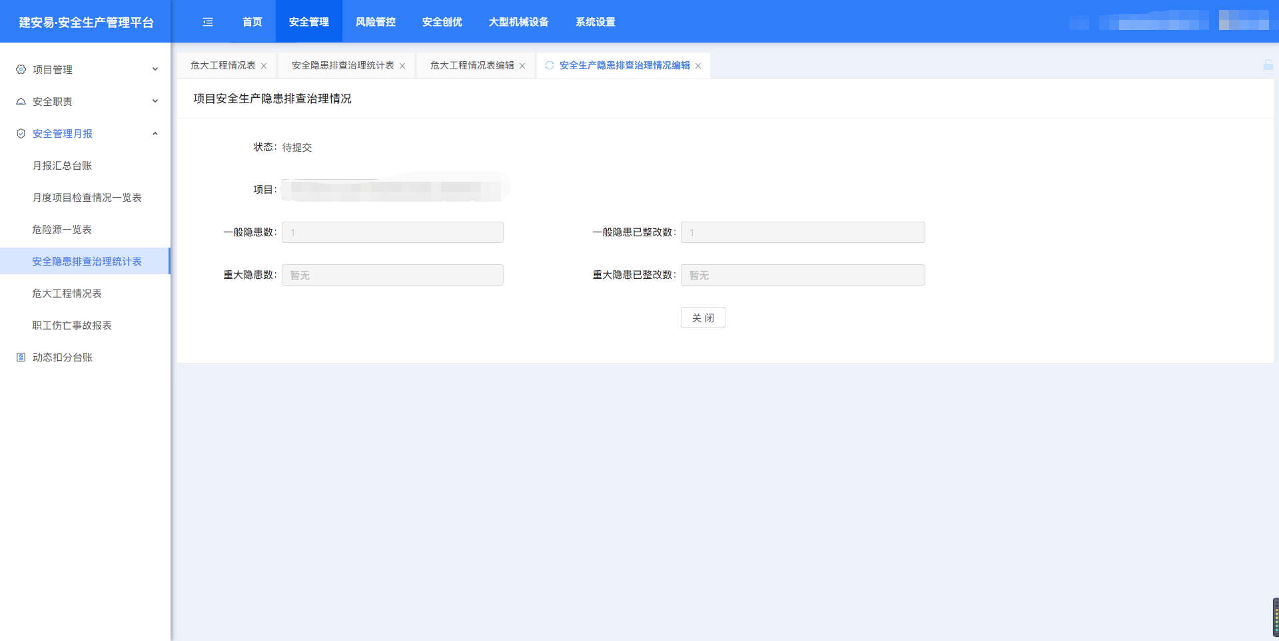Open 风险管控 in the top navigation
1279x641 pixels.
pos(375,22)
